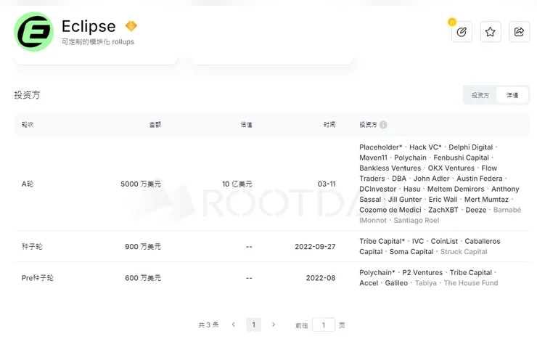Open Meltem Demirors investor link
This screenshot has width=537, height=339.
456,189
